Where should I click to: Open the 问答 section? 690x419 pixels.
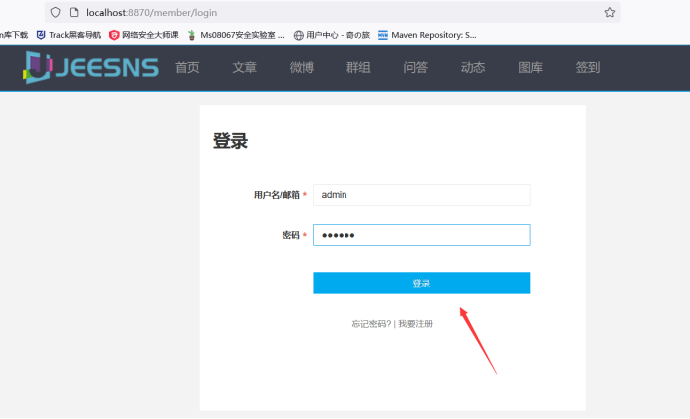click(415, 67)
